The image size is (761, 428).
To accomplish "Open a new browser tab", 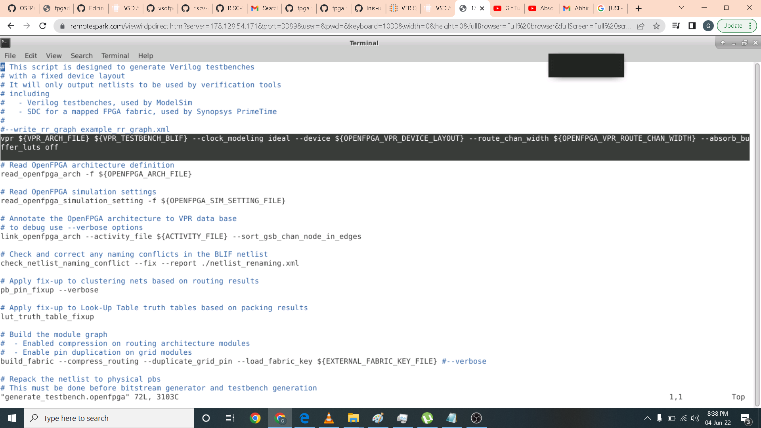I will (x=639, y=8).
